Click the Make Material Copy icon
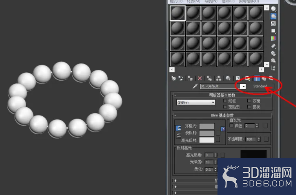Screen dimensions: 296x195 (209, 78)
